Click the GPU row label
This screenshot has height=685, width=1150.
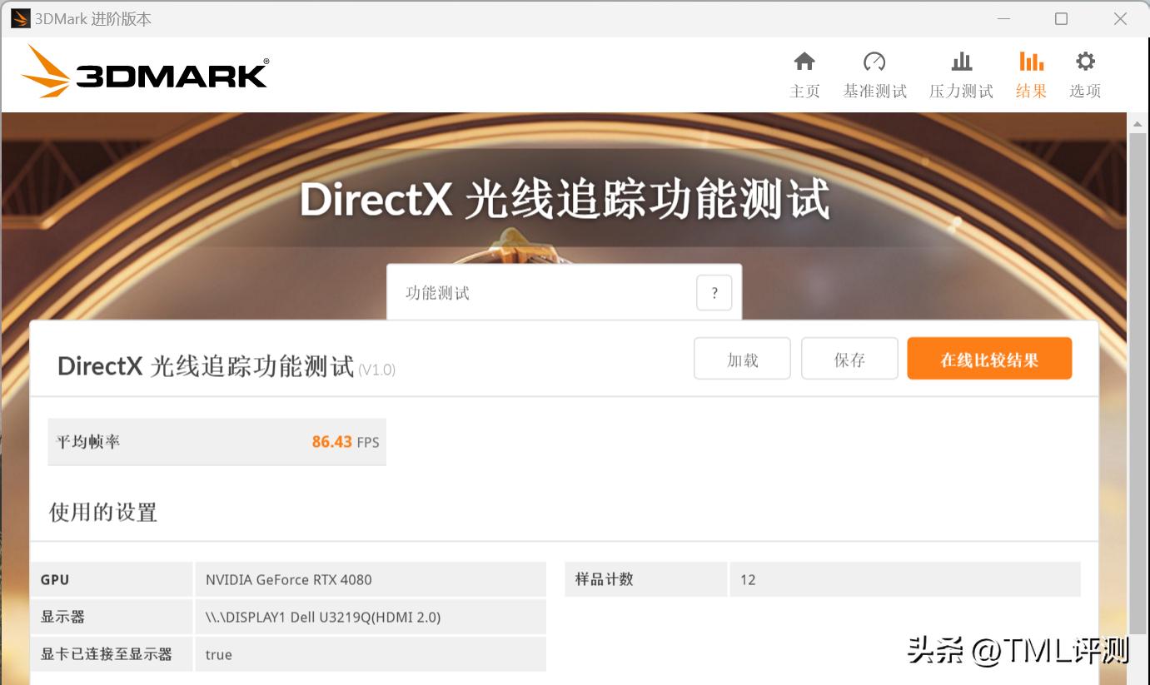tap(55, 579)
